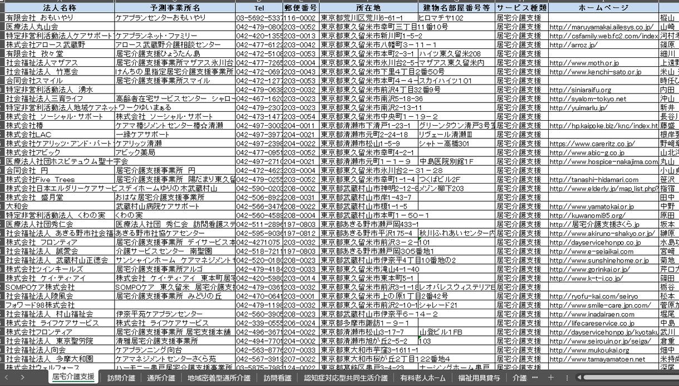Image resolution: width=679 pixels, height=386 pixels.
Task: Select cell ヒロマチヤ102
Action: pos(456,18)
